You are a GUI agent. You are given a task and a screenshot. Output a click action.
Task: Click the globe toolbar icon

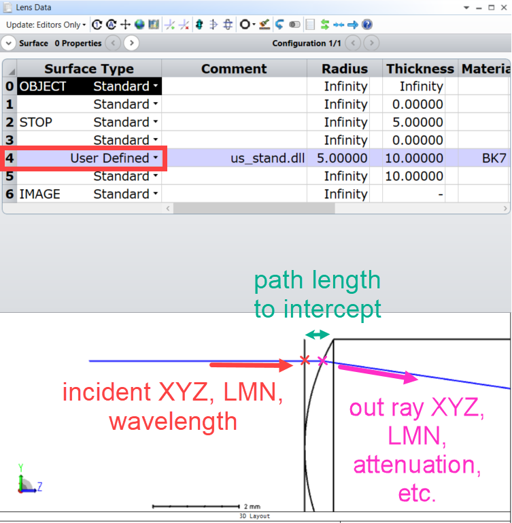click(x=139, y=24)
